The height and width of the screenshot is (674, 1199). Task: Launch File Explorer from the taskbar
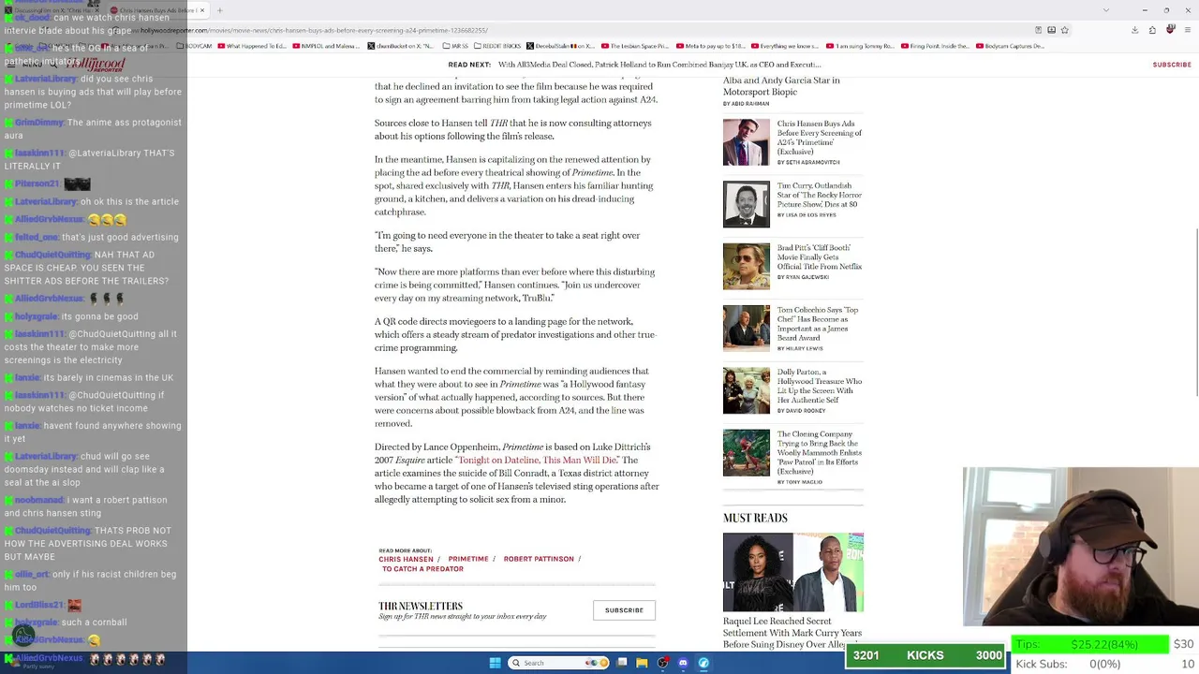(642, 663)
